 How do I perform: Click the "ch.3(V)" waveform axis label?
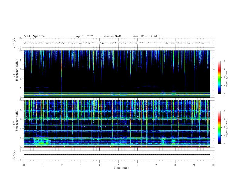15,155
